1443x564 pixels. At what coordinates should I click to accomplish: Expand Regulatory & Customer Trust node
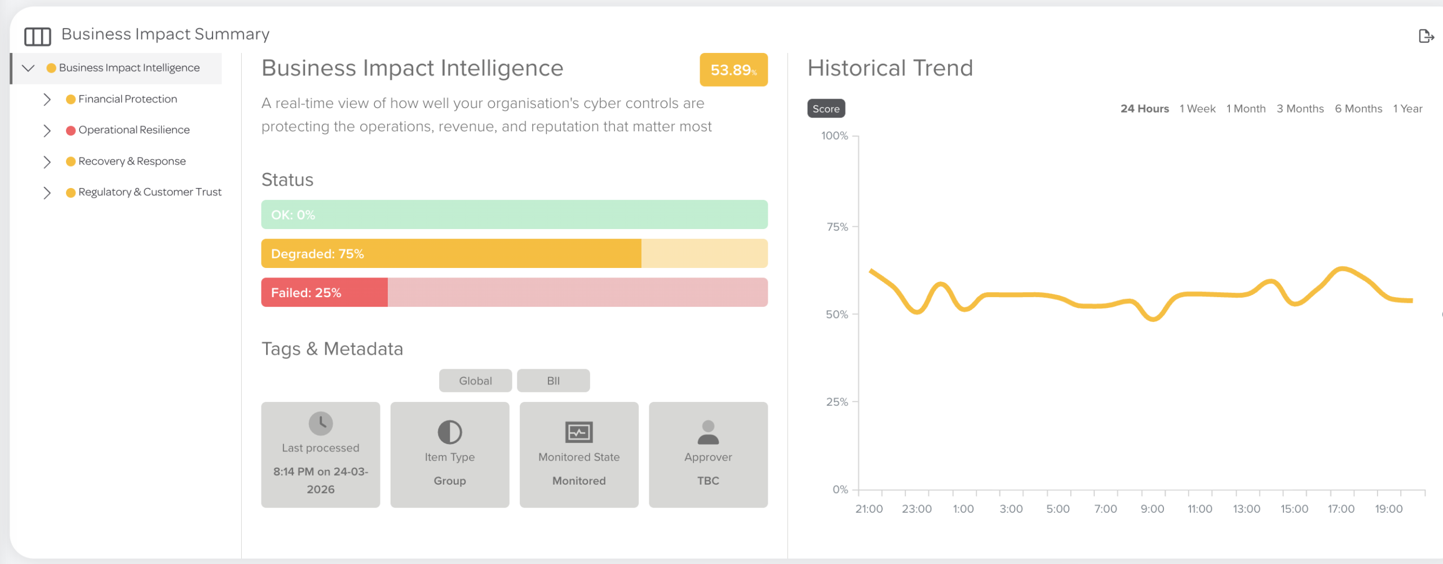[47, 193]
